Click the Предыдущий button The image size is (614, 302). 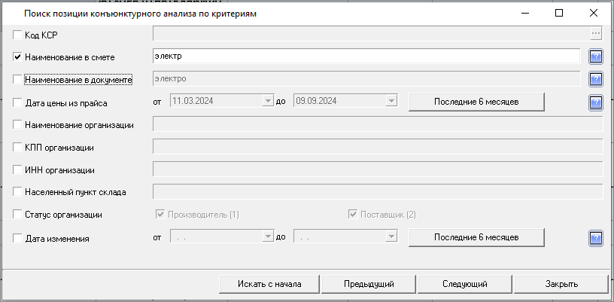point(369,284)
